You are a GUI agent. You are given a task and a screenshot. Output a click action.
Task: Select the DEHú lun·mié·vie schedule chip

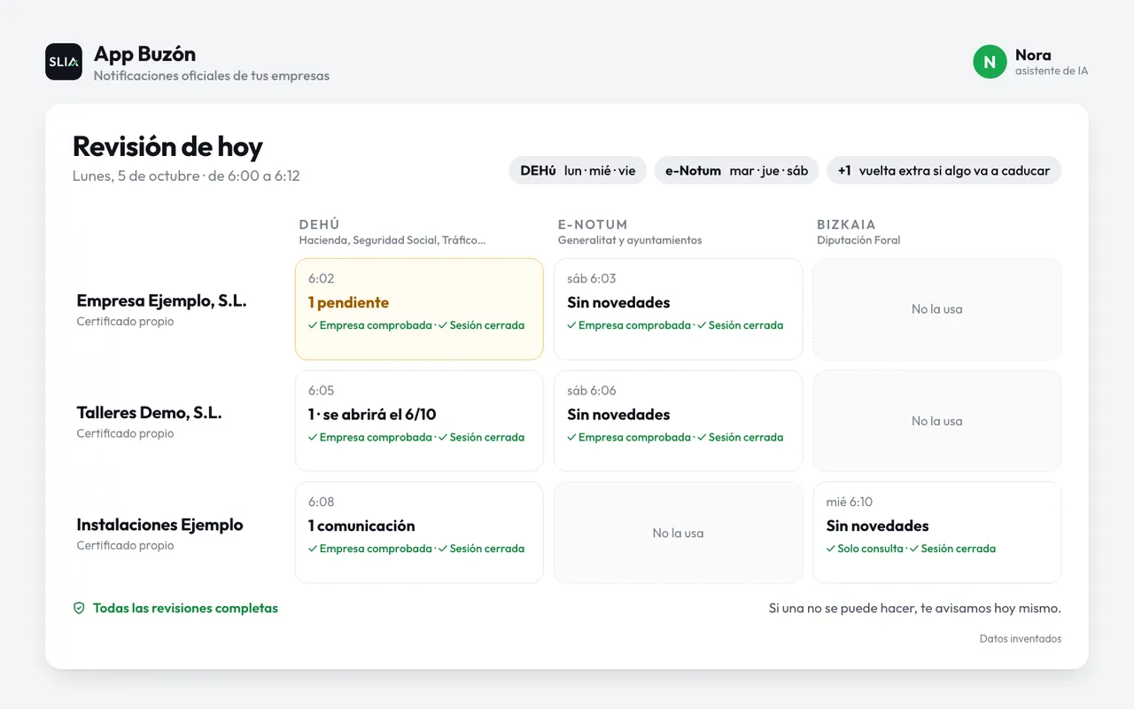pyautogui.click(x=578, y=170)
